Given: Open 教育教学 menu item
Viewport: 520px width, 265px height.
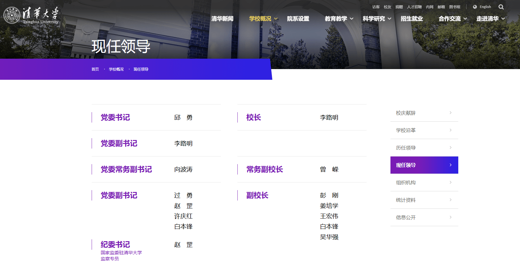Looking at the screenshot, I should point(336,19).
